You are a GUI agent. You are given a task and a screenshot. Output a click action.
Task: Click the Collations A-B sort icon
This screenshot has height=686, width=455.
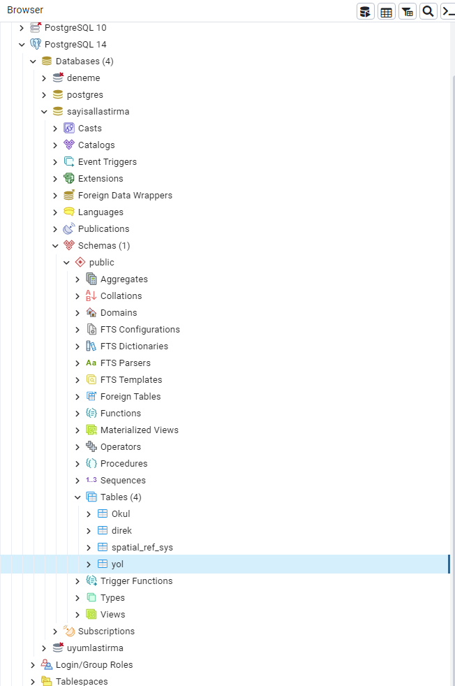click(91, 295)
